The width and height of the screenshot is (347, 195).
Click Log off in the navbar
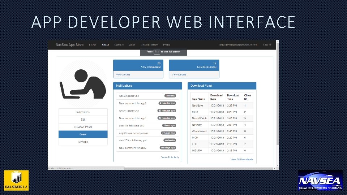(x=267, y=45)
